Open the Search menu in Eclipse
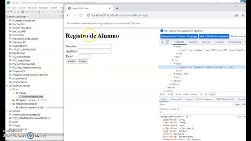This screenshot has height=141, width=251. pos(54,7)
